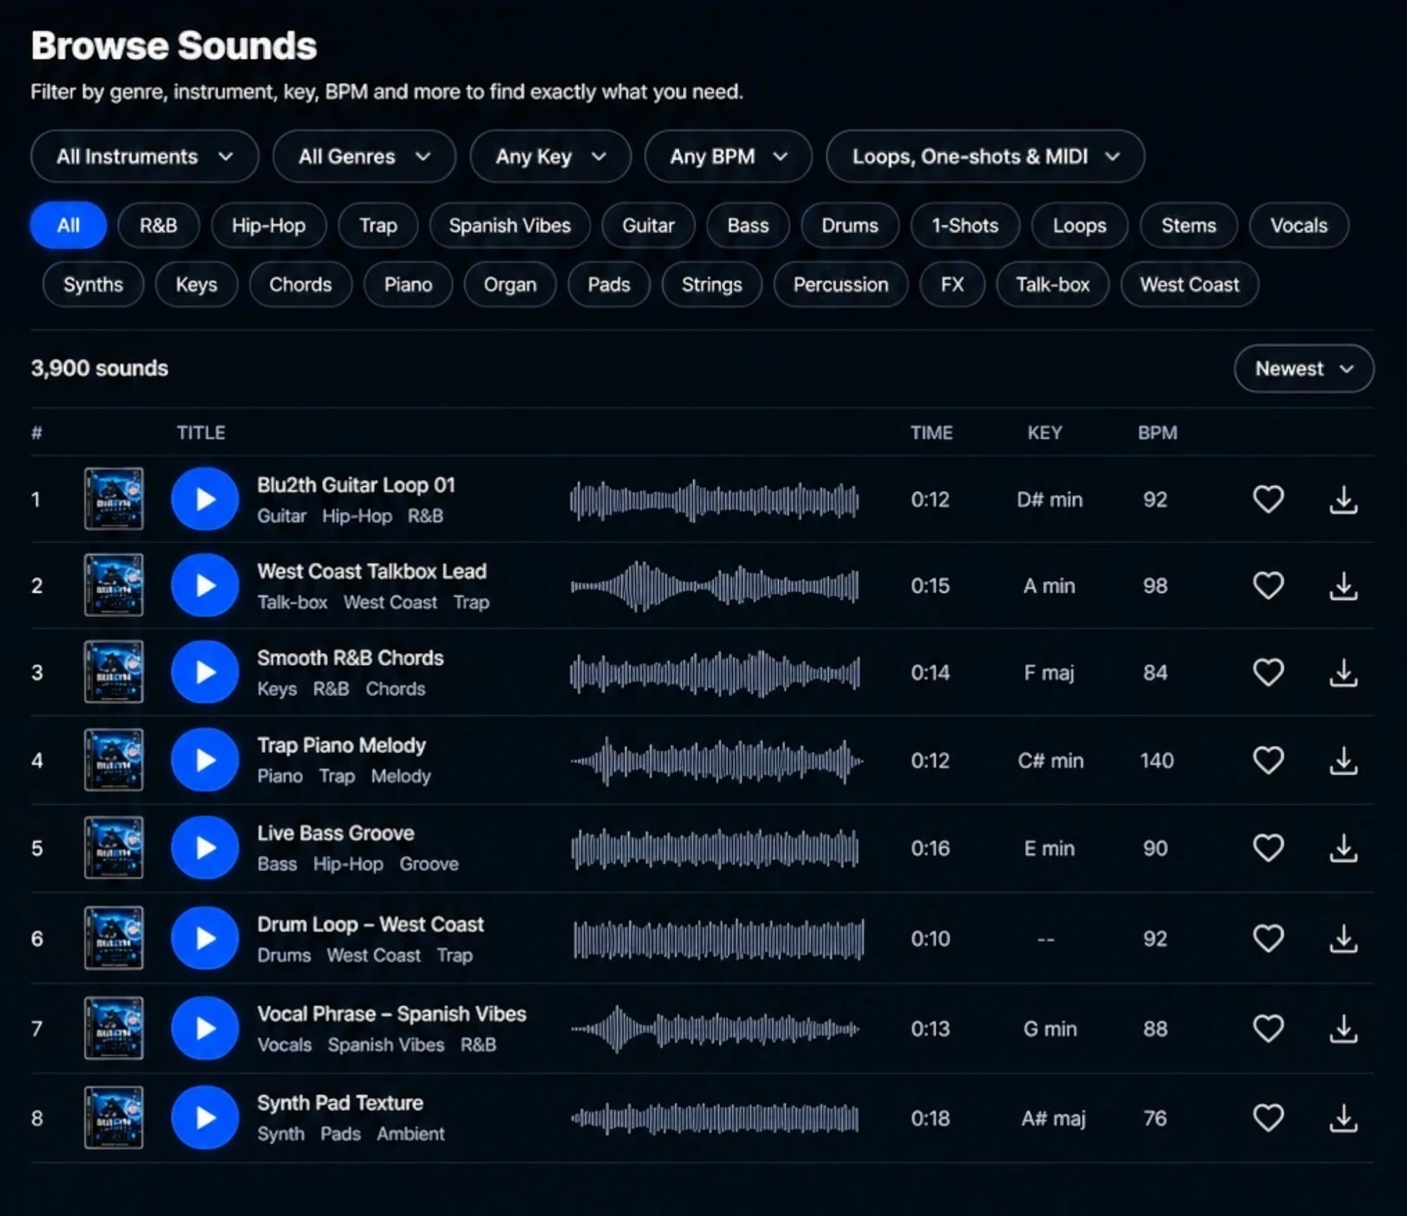
Task: Play Smooth R&B Chords sample
Action: (x=205, y=672)
